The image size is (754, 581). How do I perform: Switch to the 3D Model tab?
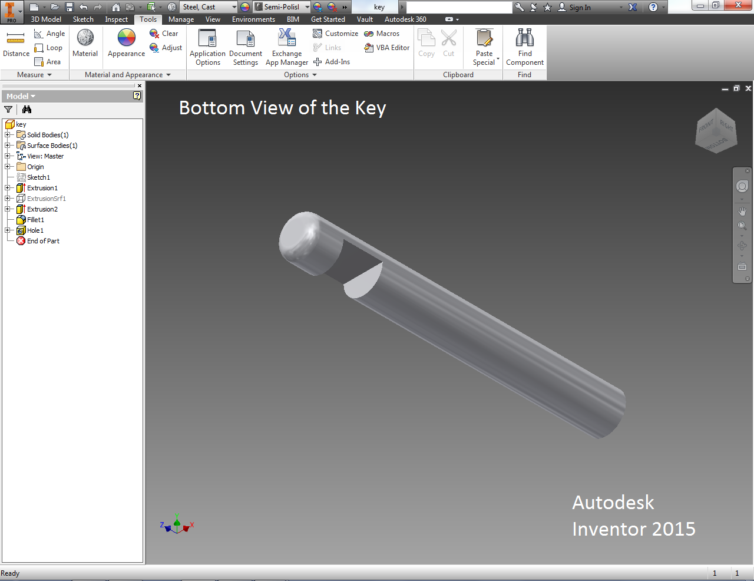pyautogui.click(x=46, y=19)
